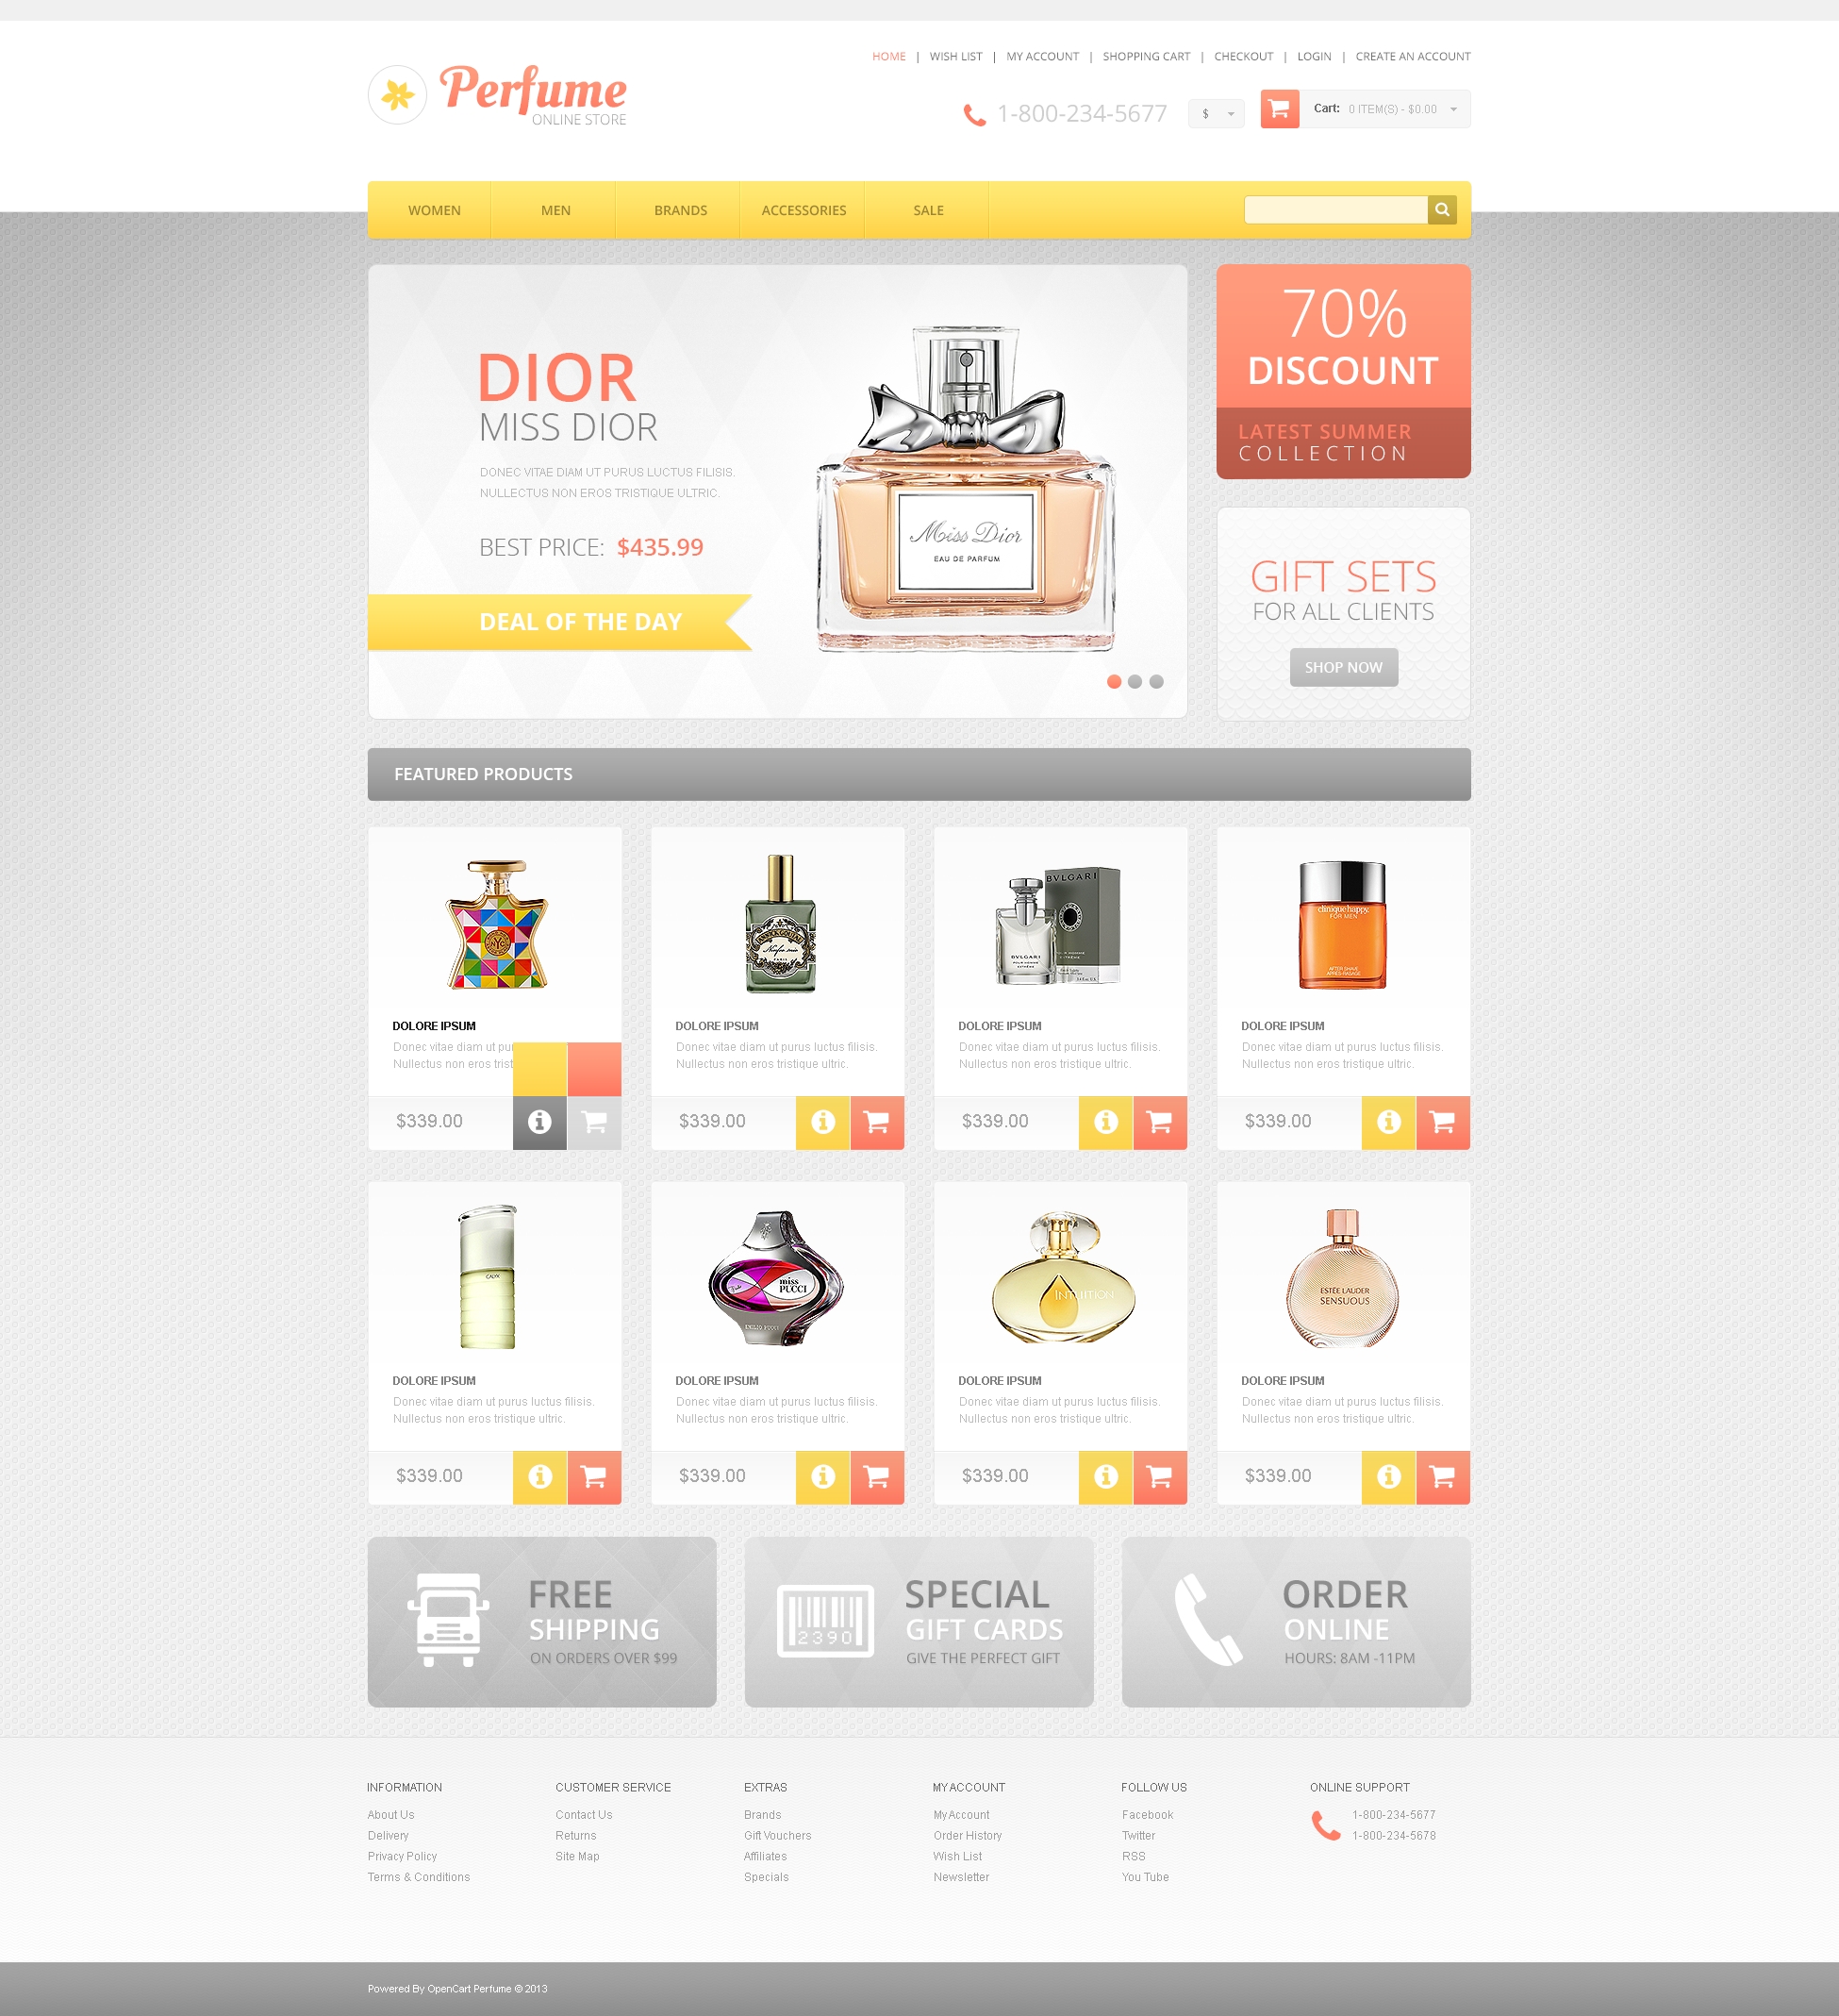Click SHOP NOW for gift sets

tap(1344, 666)
